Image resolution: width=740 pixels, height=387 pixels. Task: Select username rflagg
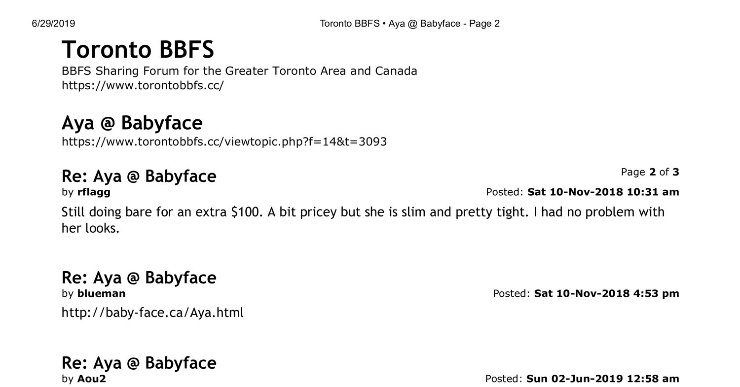[x=94, y=192]
